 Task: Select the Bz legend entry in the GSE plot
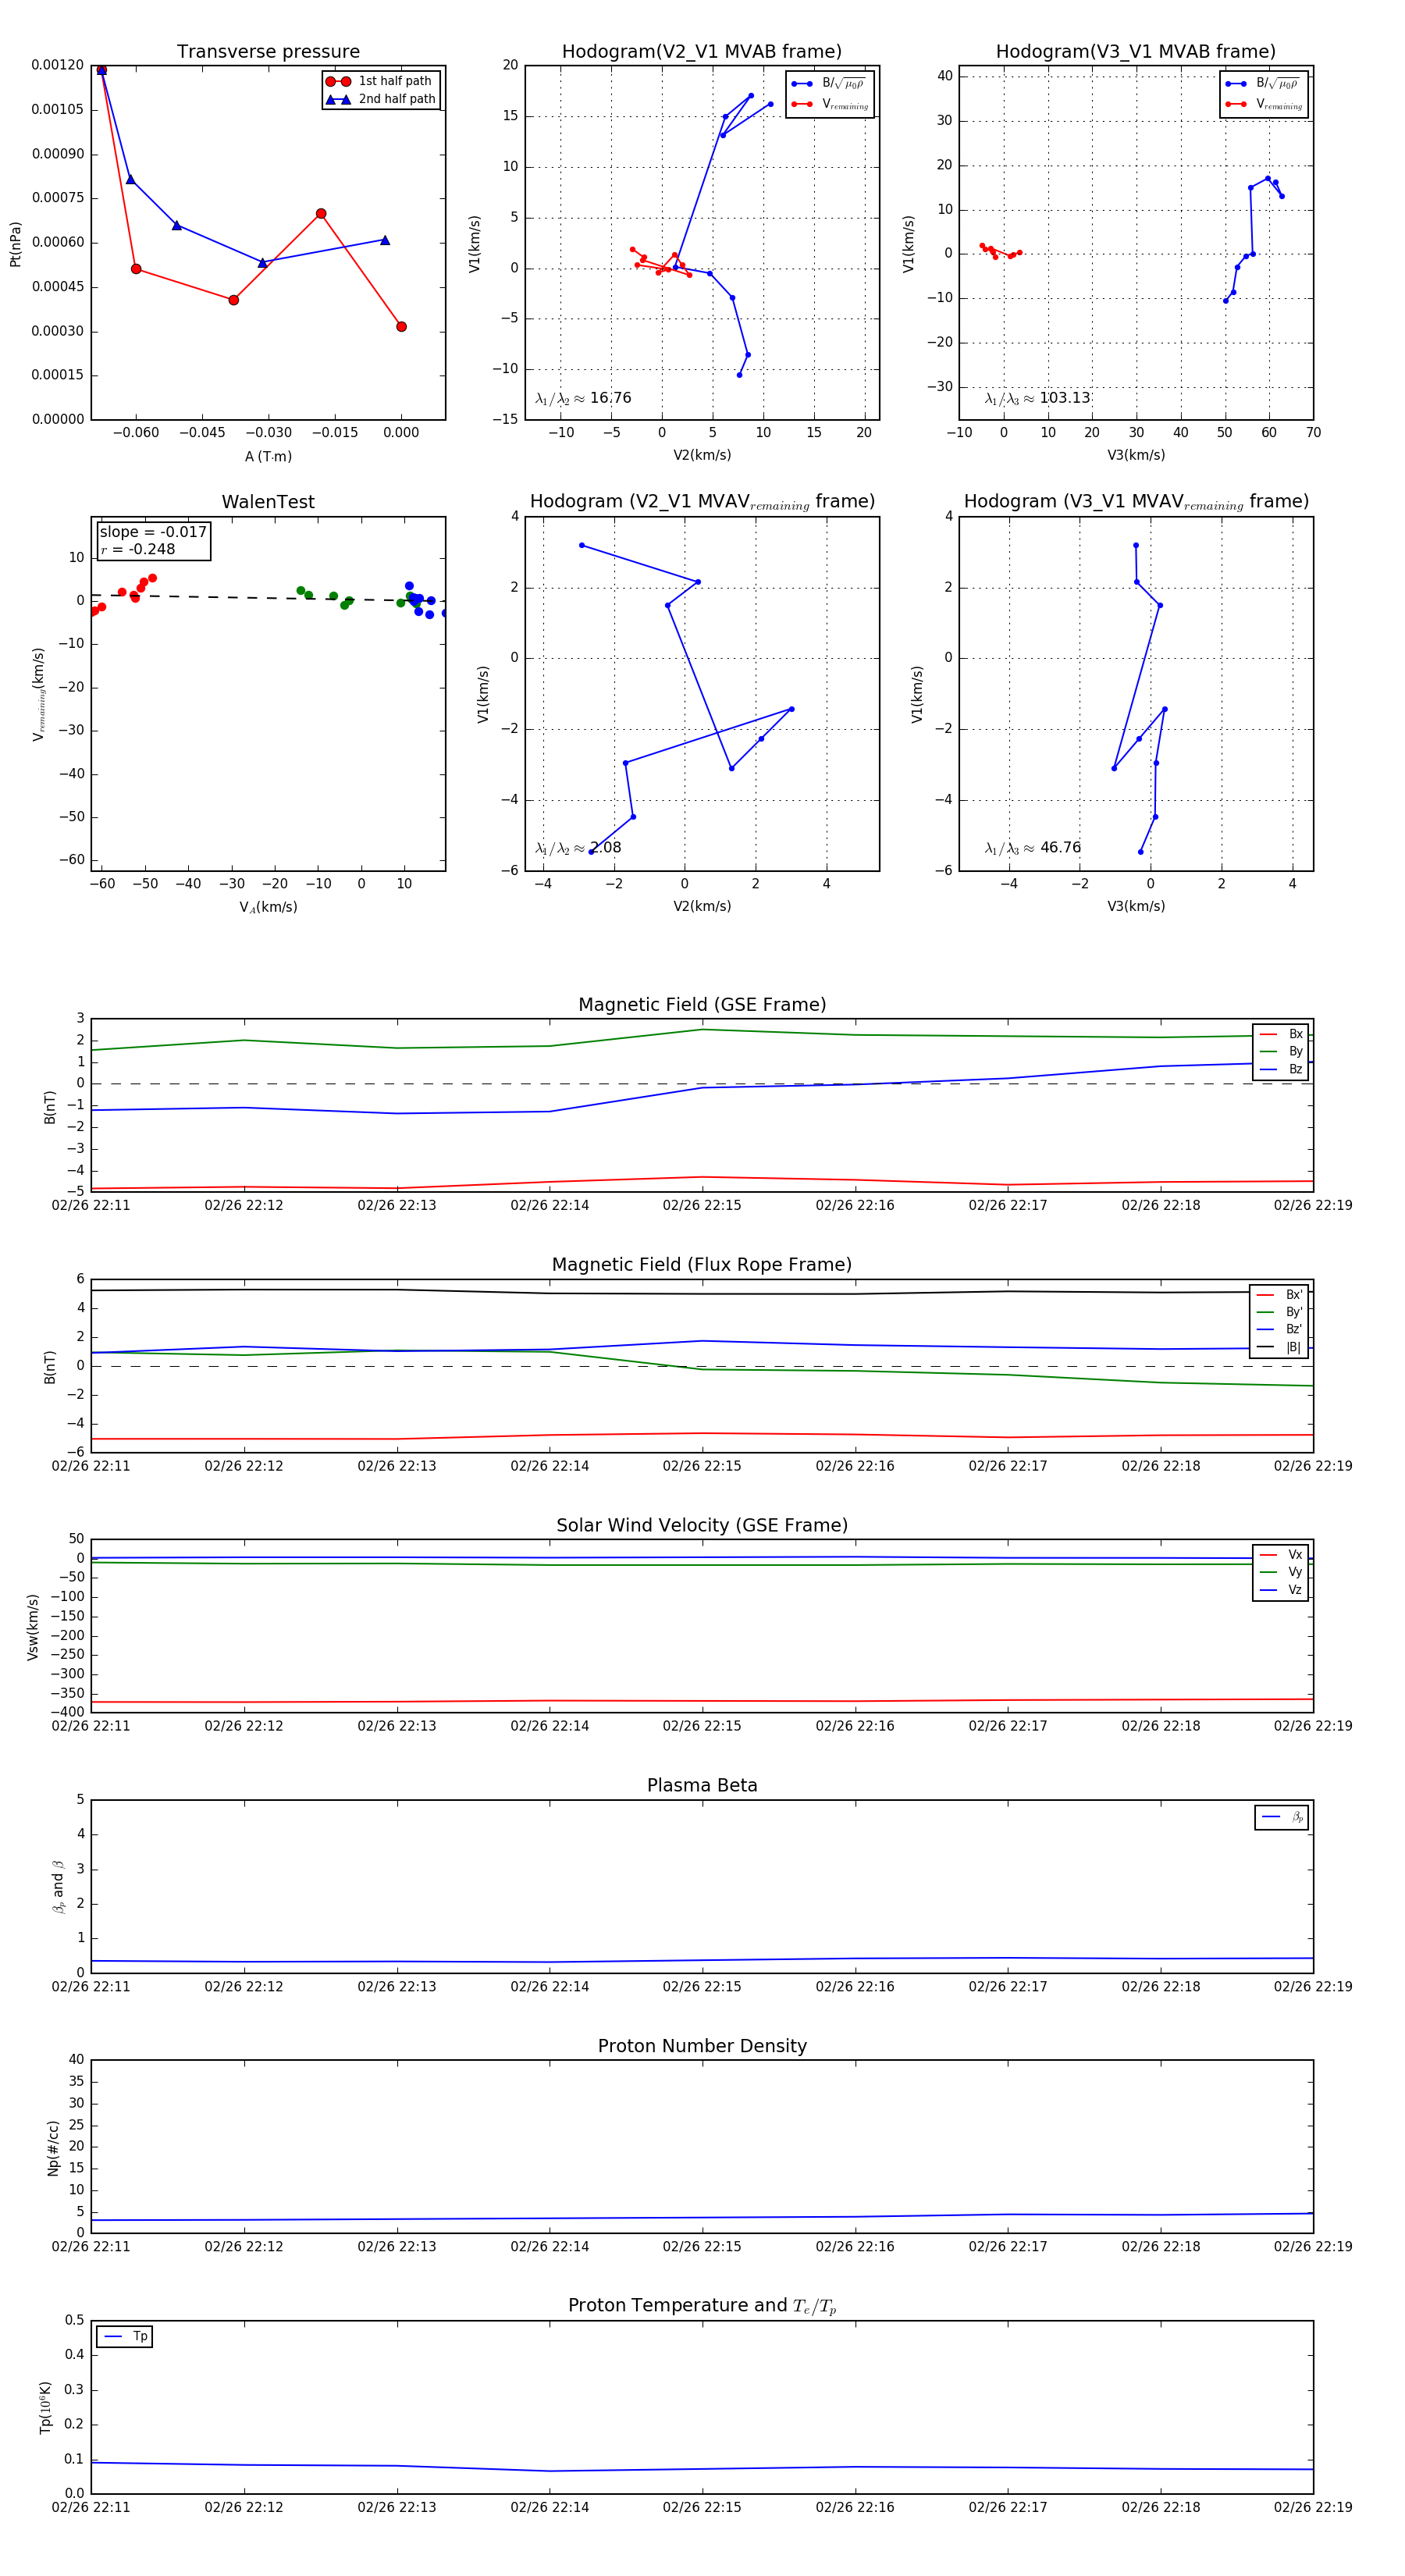point(1281,1069)
